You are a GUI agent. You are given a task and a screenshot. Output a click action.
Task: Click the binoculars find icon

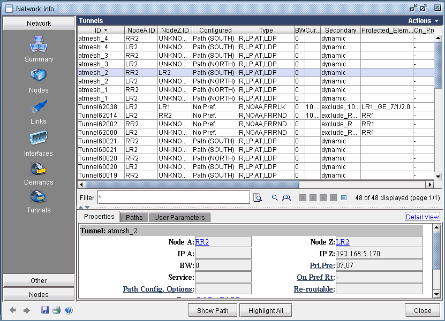[x=286, y=197]
